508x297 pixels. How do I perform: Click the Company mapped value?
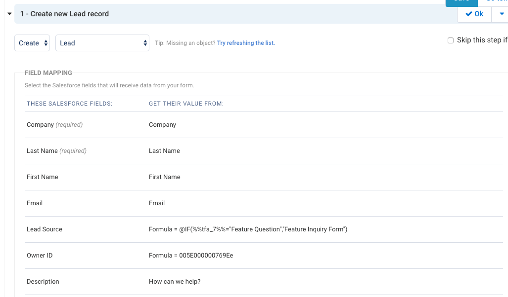point(162,125)
